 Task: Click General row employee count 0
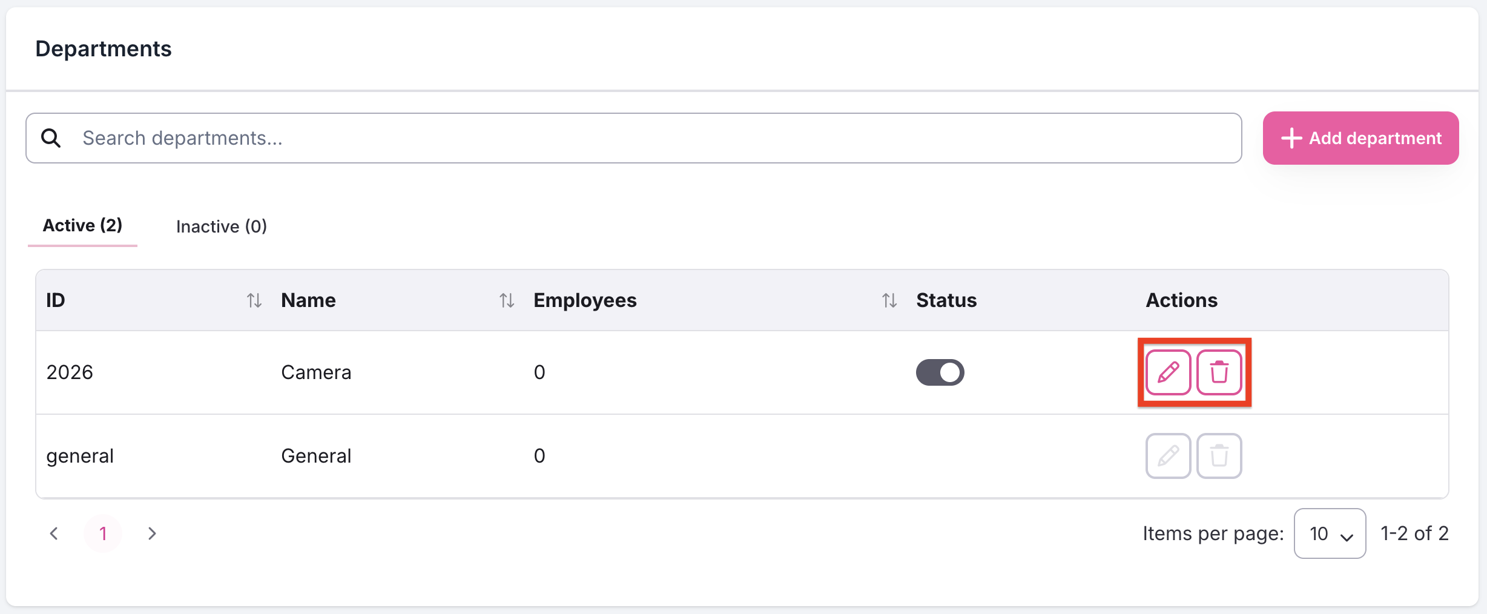coord(539,456)
